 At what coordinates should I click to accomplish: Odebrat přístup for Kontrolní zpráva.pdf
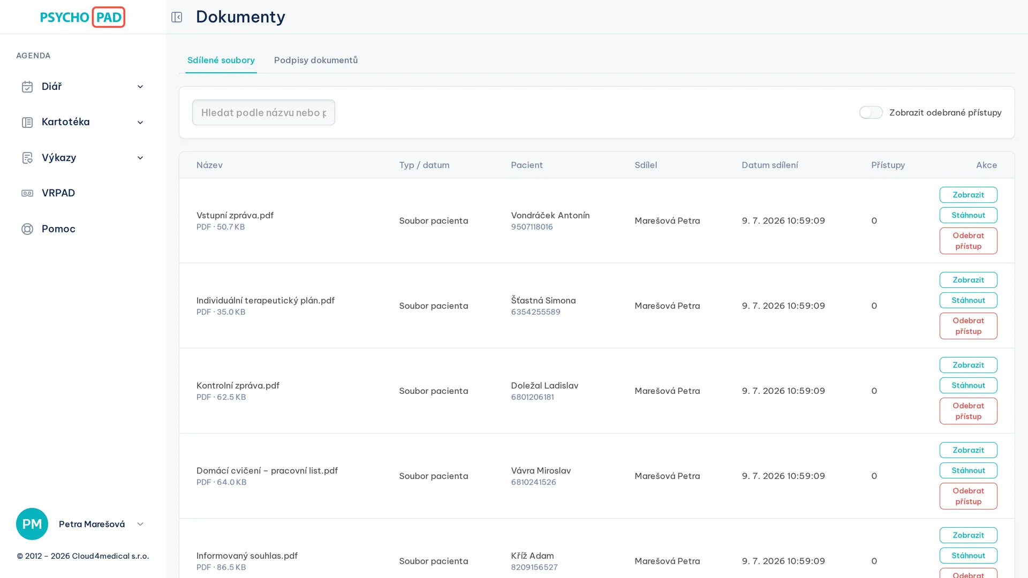point(968,411)
